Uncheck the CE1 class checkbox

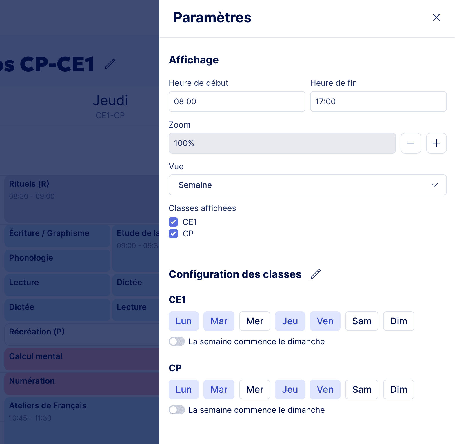(173, 222)
